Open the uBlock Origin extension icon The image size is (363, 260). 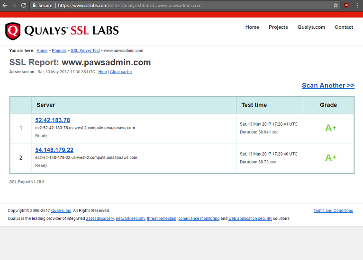346,5
